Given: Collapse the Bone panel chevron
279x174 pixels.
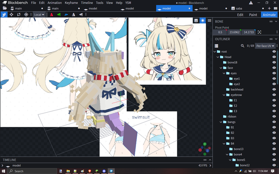Looking at the screenshot, I should point(276,21).
